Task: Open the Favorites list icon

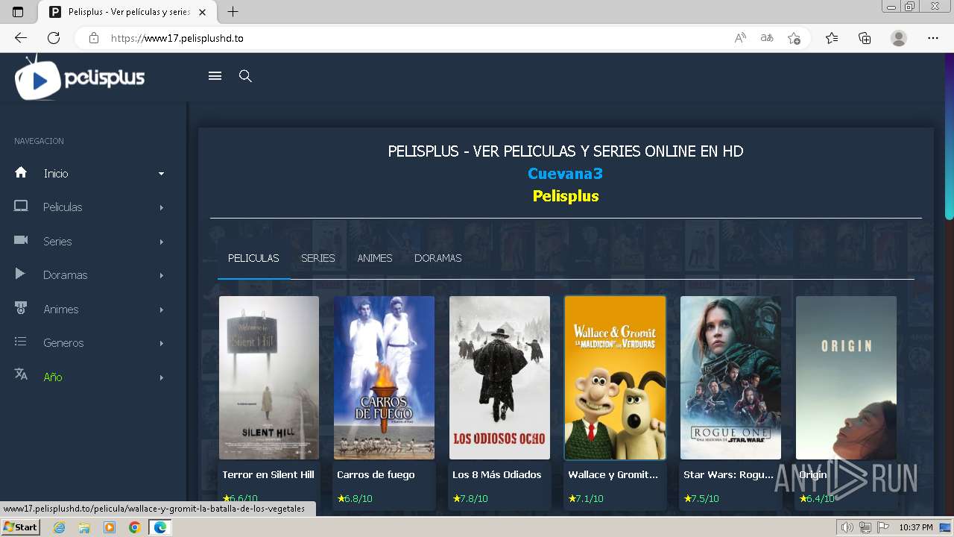Action: click(x=832, y=38)
